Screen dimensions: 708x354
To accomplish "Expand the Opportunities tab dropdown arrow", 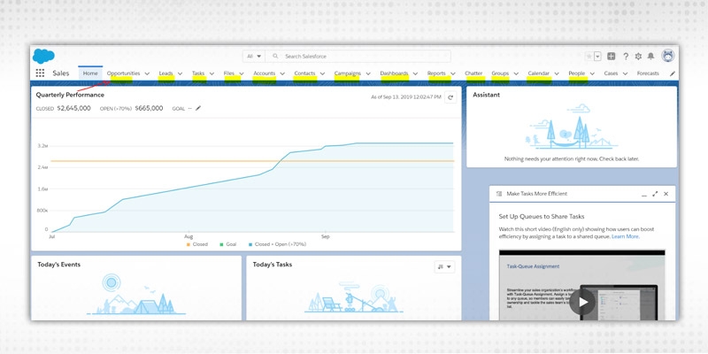I will coord(147,73).
